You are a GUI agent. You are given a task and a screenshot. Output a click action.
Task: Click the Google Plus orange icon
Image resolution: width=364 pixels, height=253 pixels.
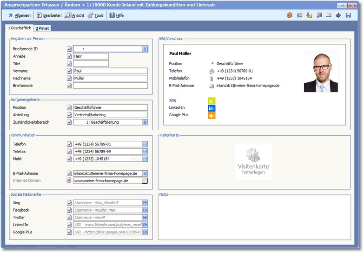212,115
